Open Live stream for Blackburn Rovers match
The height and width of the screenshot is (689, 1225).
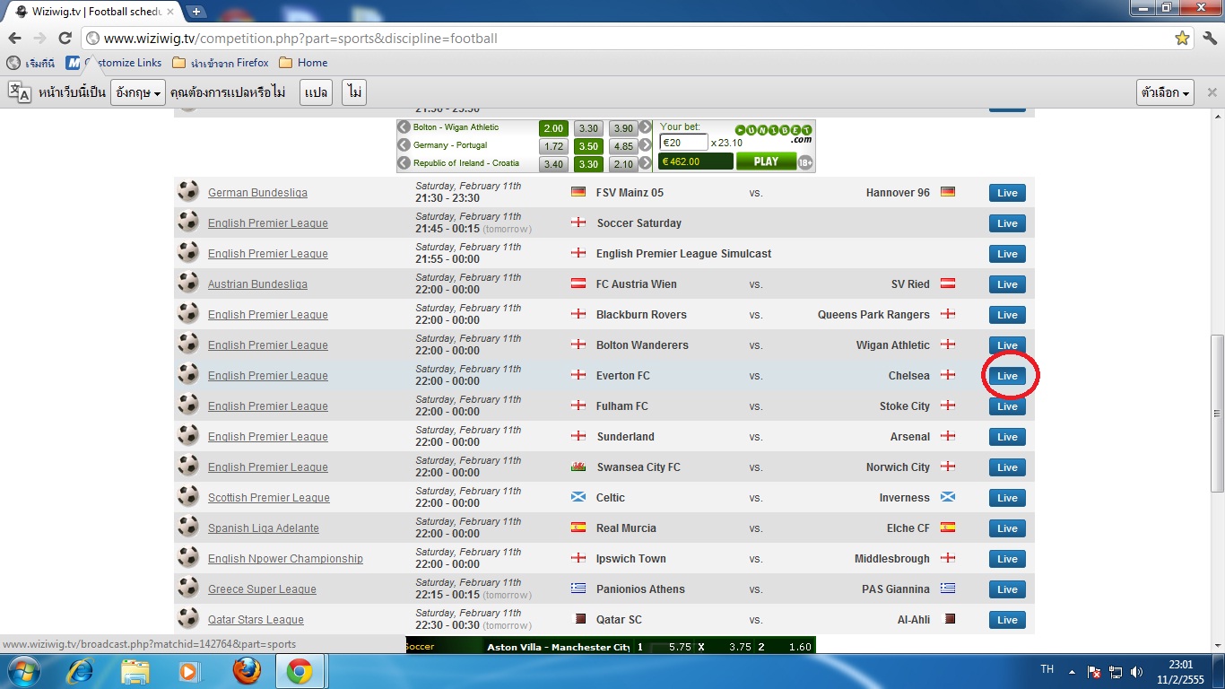pyautogui.click(x=1007, y=315)
